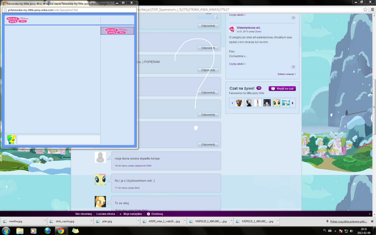
Task: Show previous chat avatars with left arrow
Action: [x=232, y=103]
